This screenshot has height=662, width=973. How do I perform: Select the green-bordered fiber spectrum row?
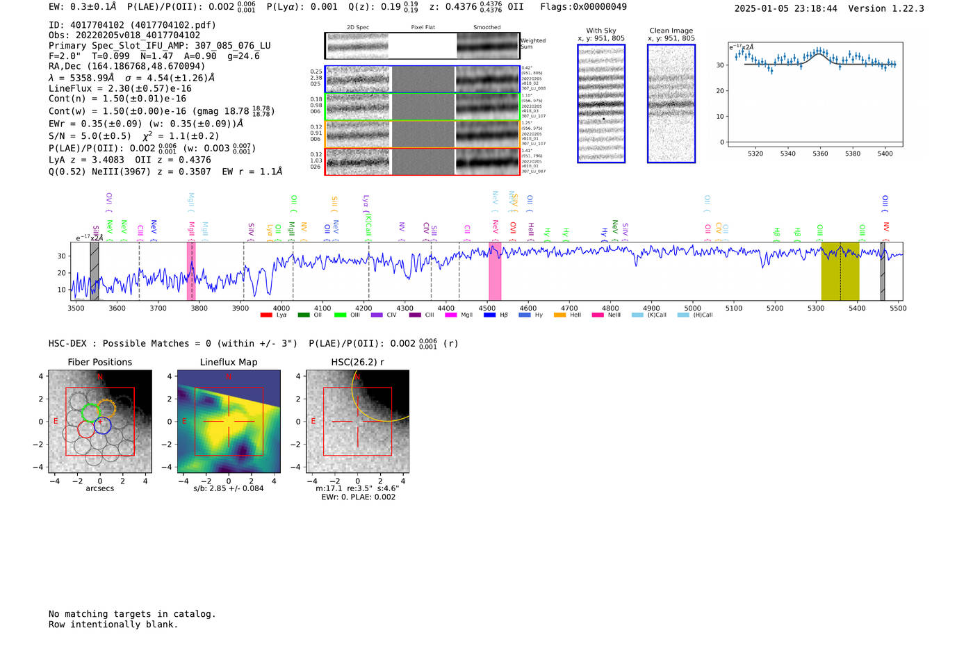pyautogui.click(x=422, y=107)
